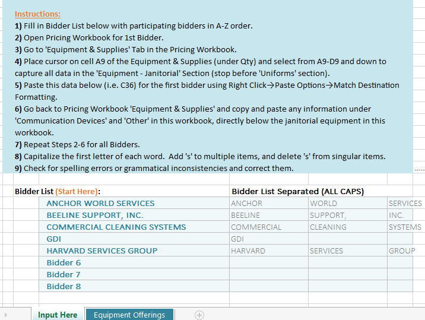Click instruction step 7 Repeat Steps 2-6
The width and height of the screenshot is (425, 320).
point(77,144)
